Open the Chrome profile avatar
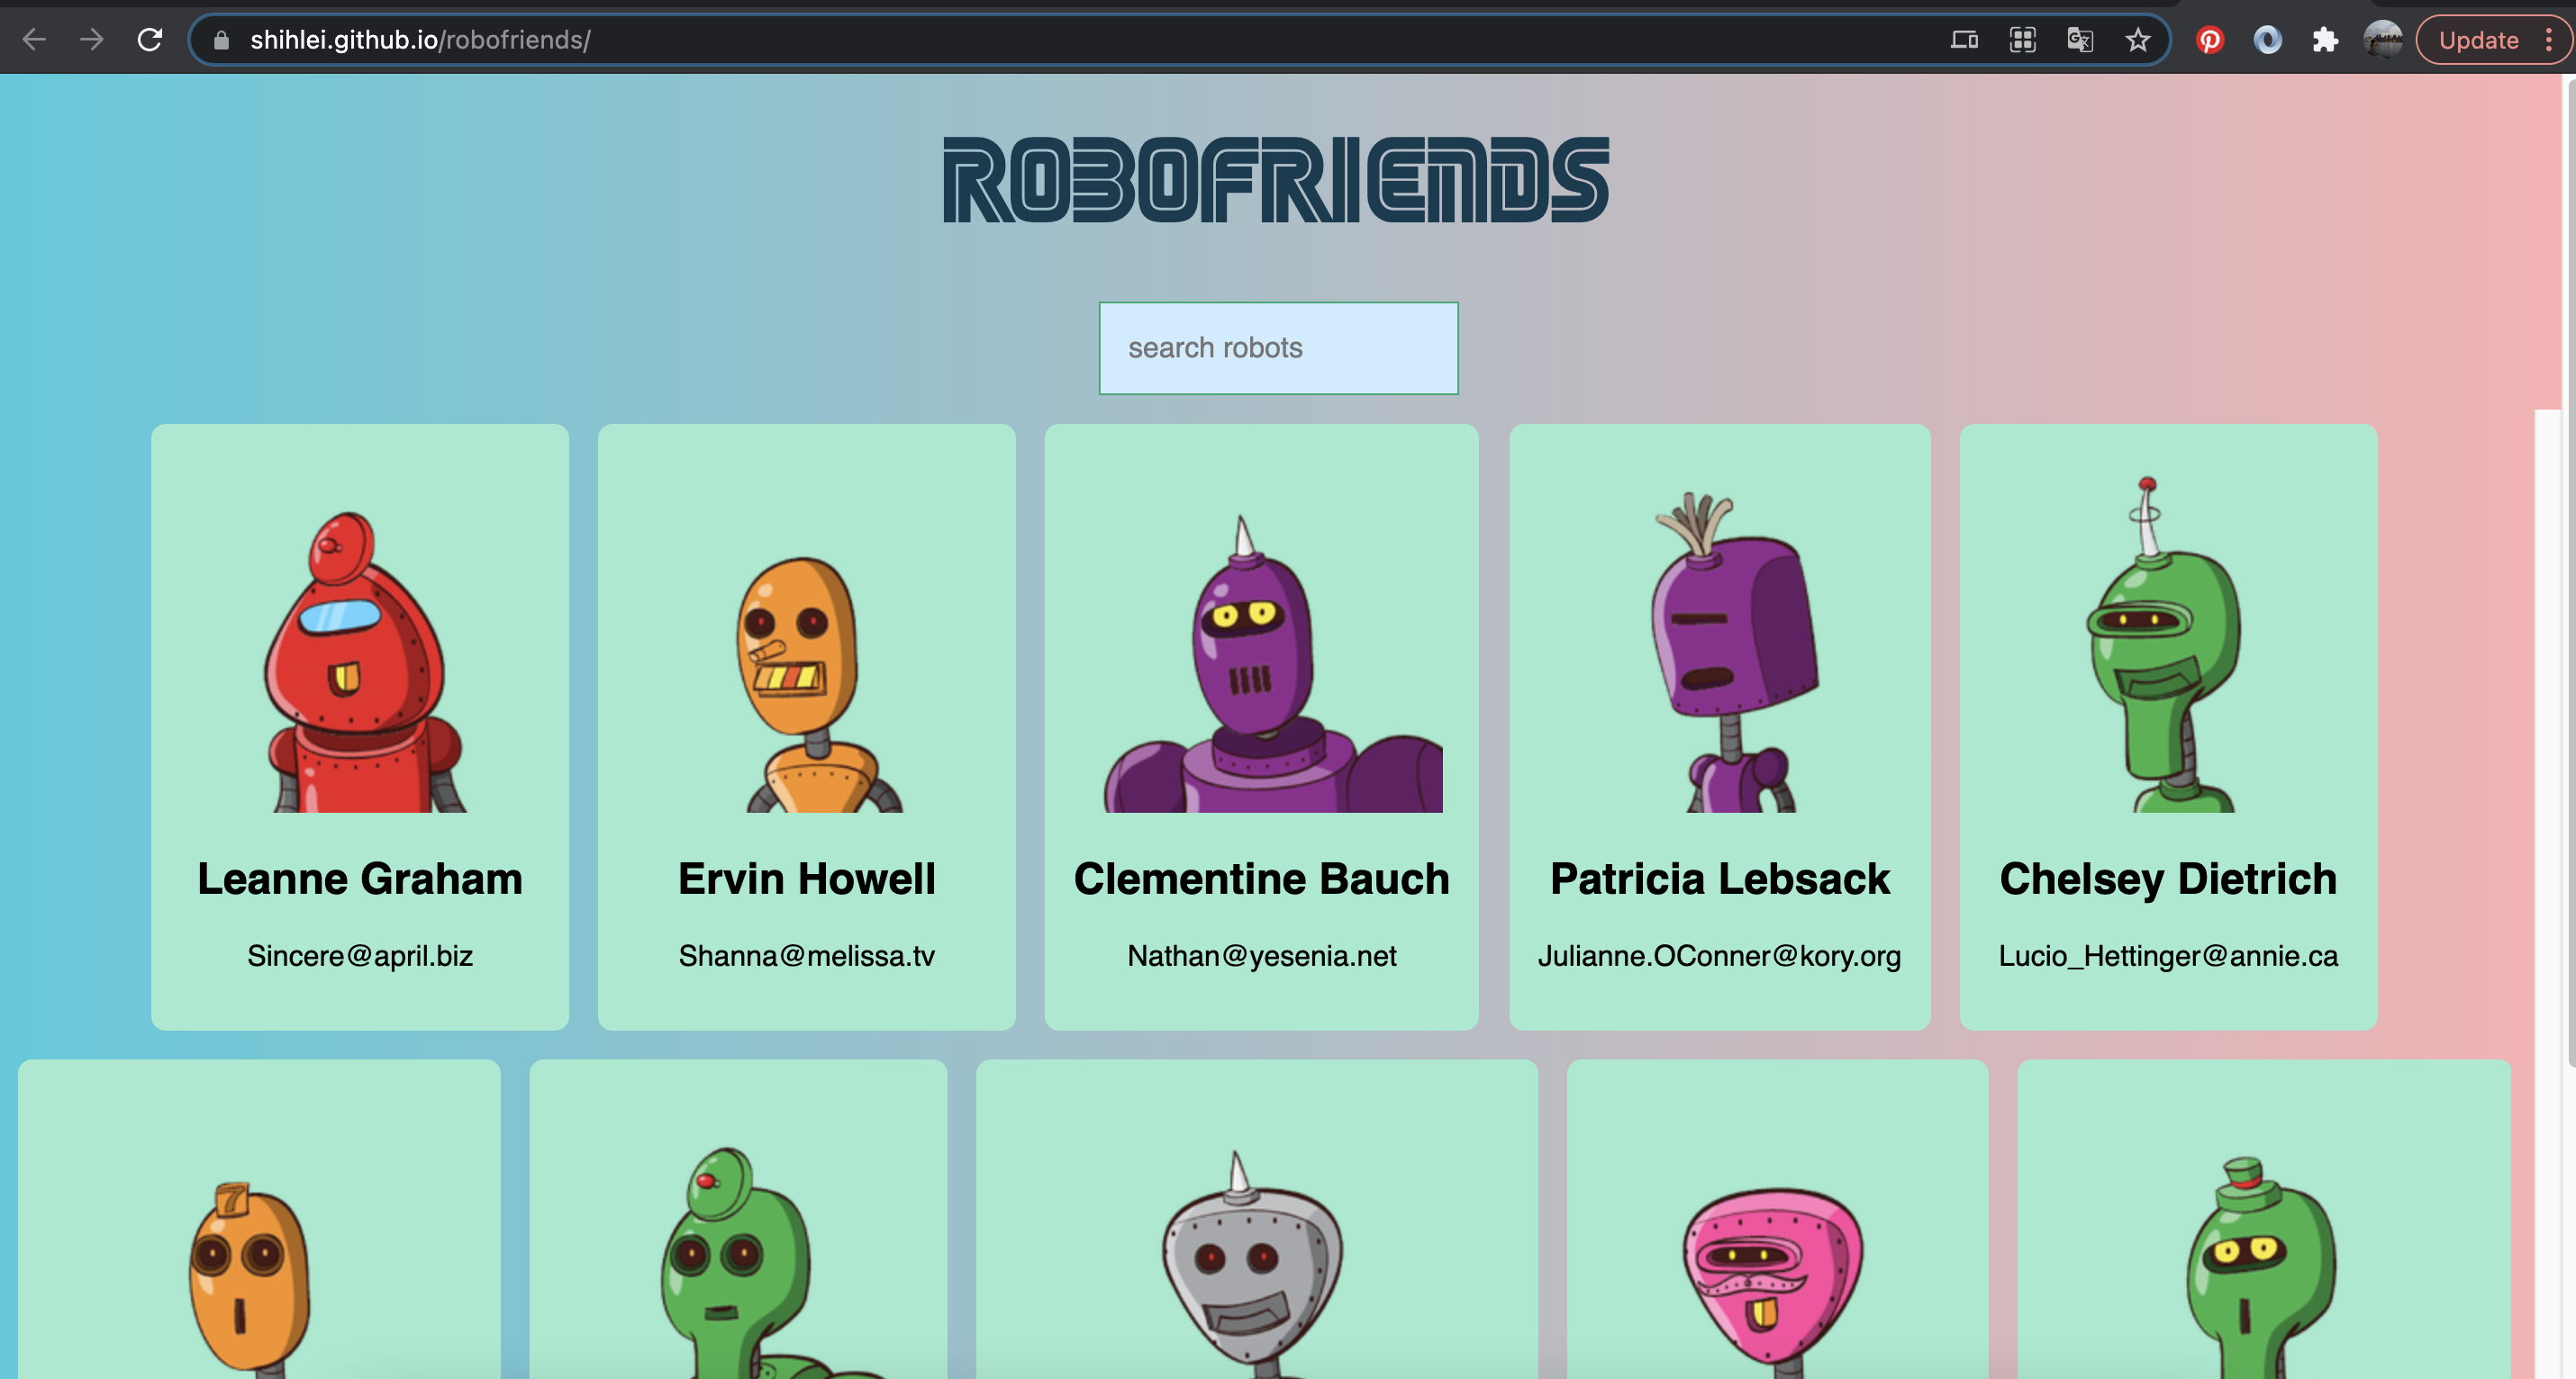 point(2383,40)
